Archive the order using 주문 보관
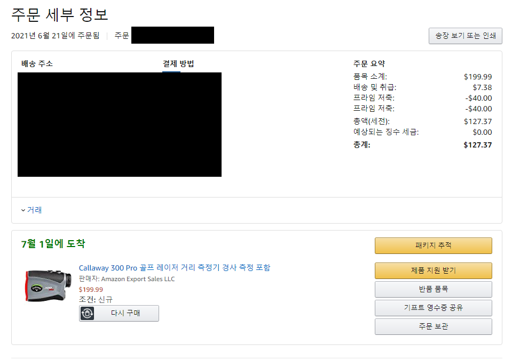 [433, 326]
